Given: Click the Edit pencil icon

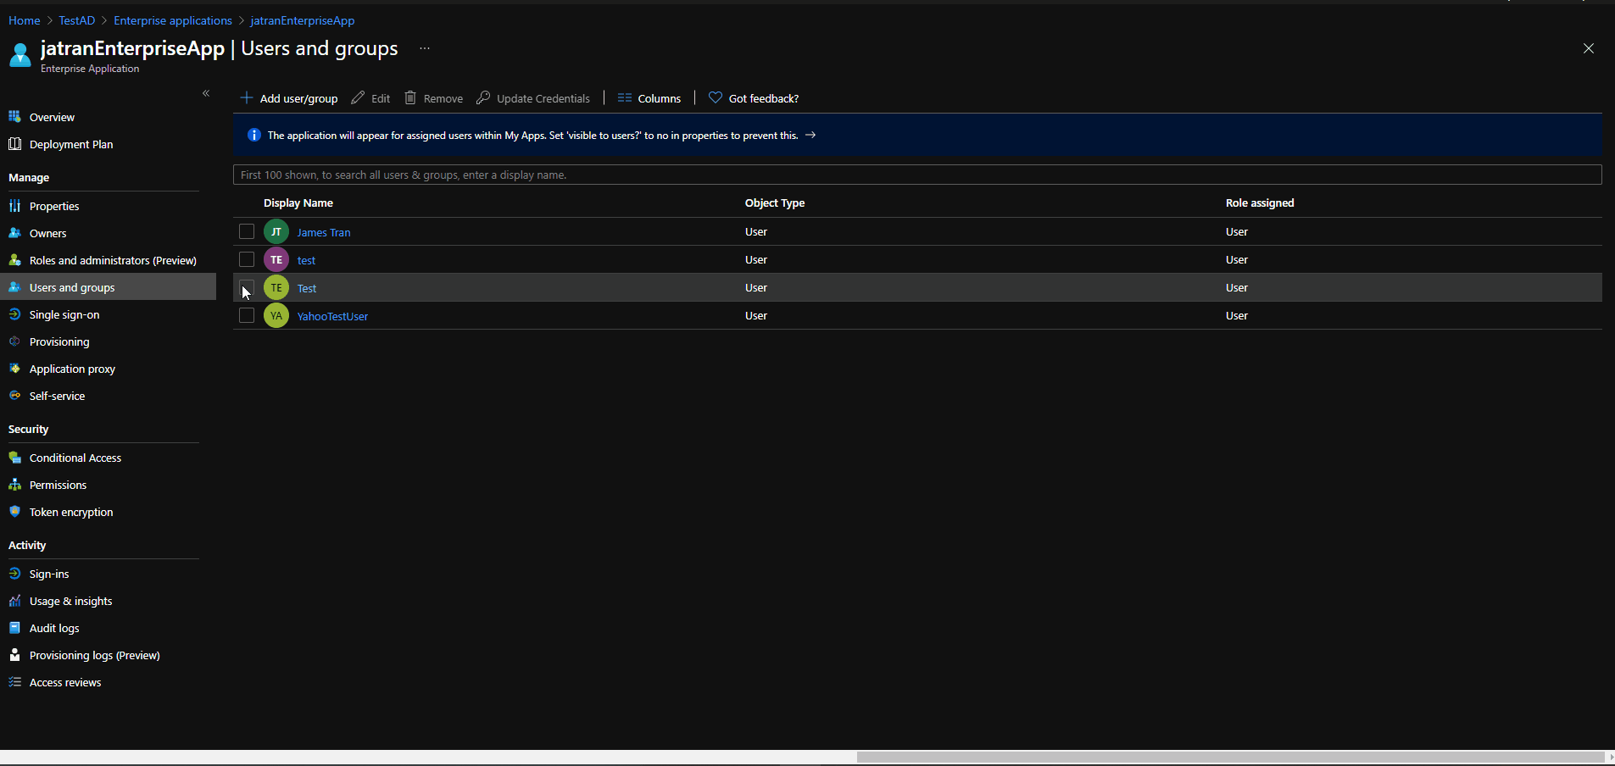Looking at the screenshot, I should (x=359, y=97).
